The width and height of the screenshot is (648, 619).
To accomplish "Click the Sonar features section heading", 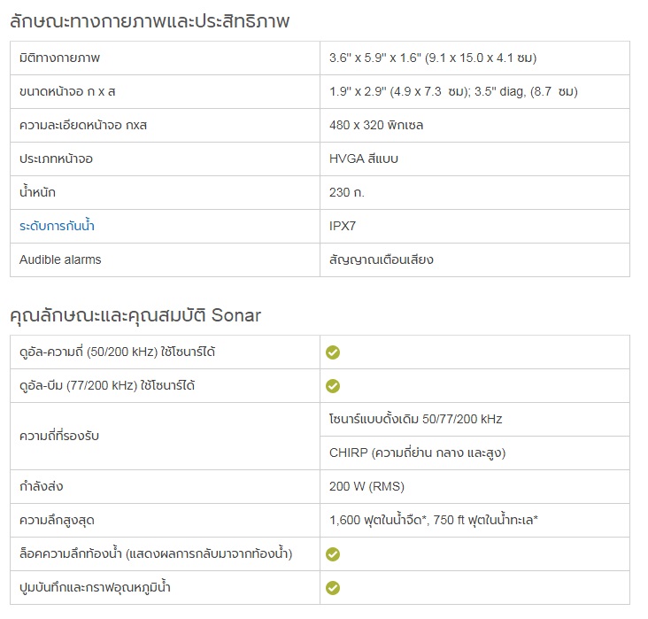I will 135,315.
